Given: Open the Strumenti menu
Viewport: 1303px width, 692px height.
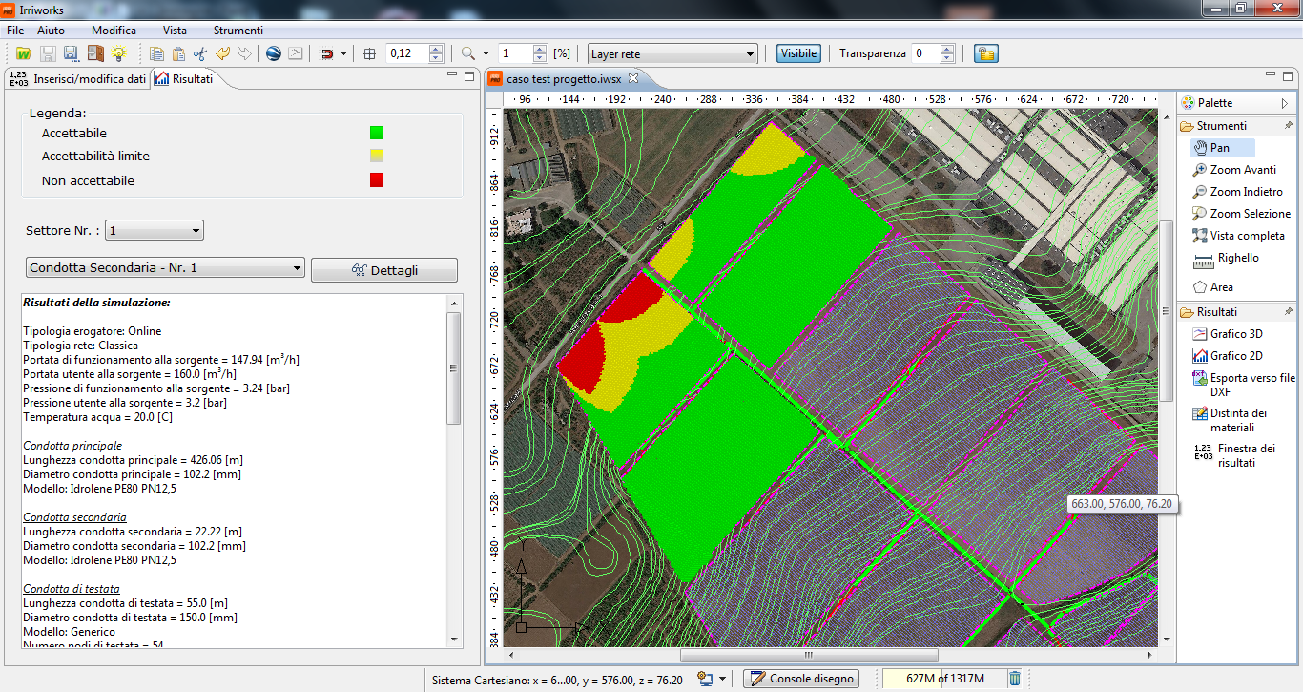Looking at the screenshot, I should (238, 31).
